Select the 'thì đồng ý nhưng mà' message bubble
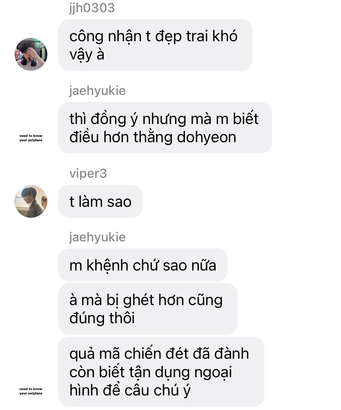The height and width of the screenshot is (410, 341). pos(165,128)
